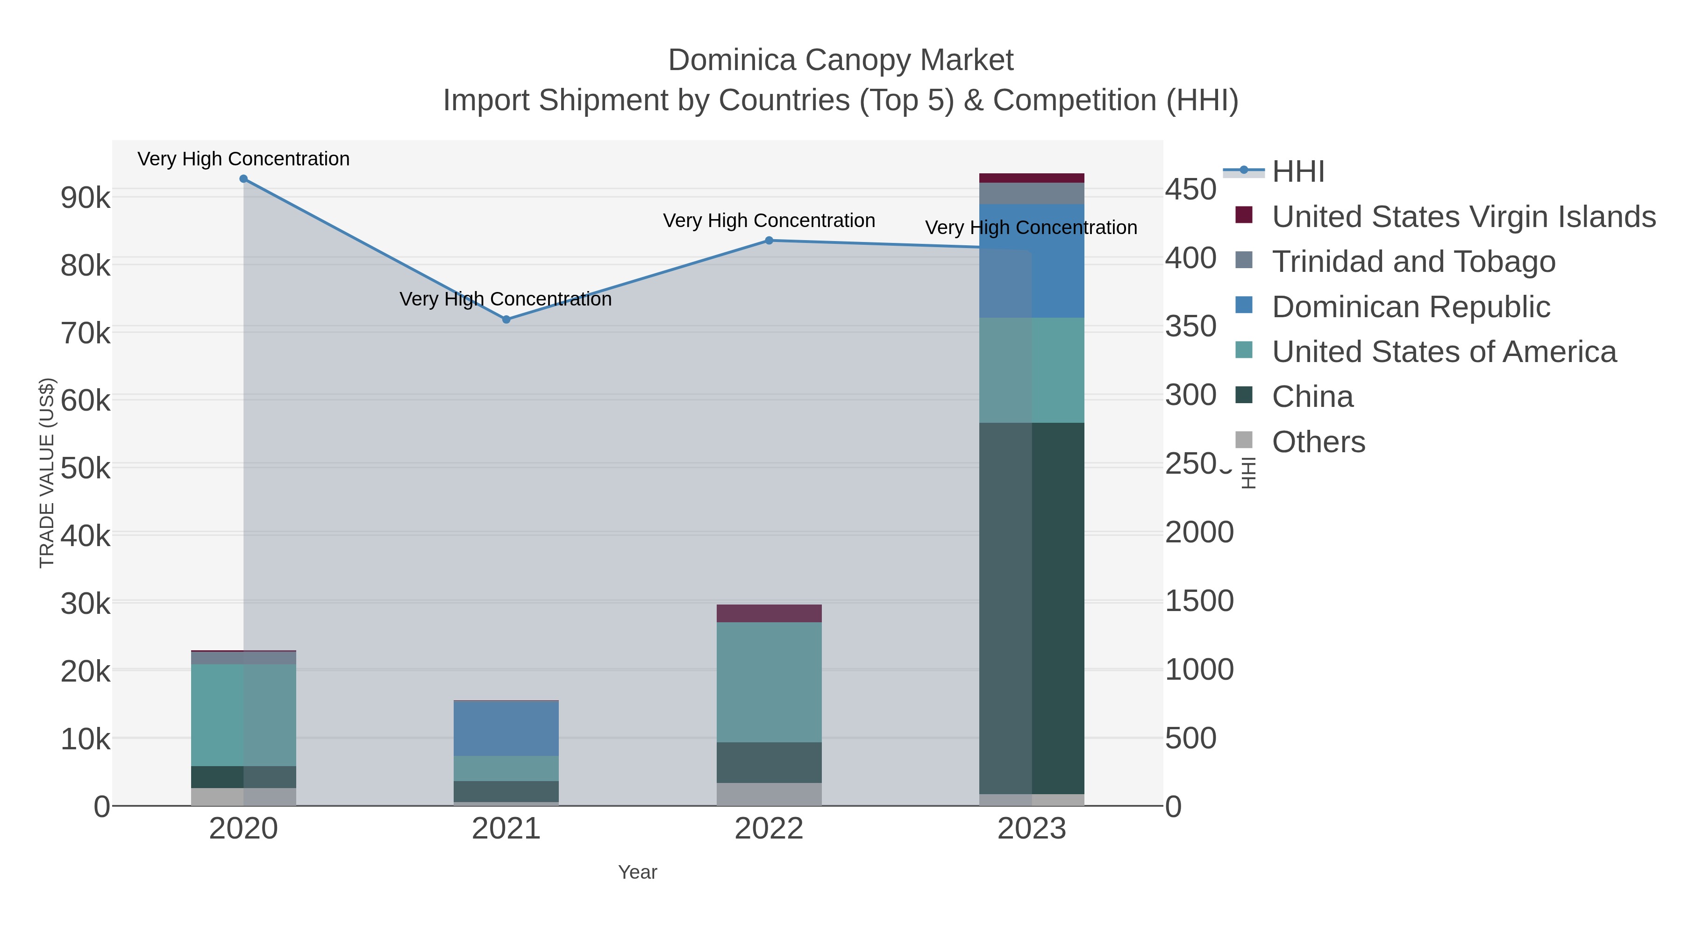The width and height of the screenshot is (1682, 946).
Task: Select the 2022 HHI line marker
Action: [x=769, y=240]
